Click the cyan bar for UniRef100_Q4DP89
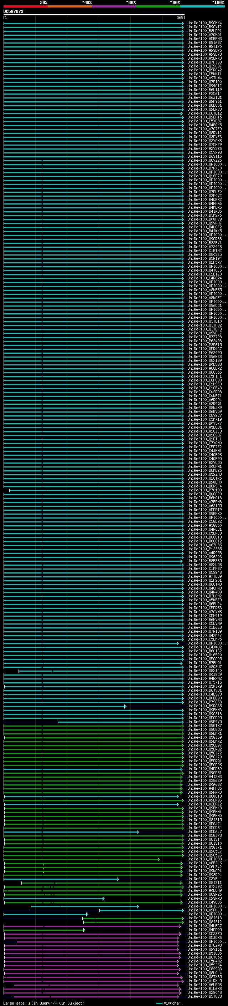 point(93,769)
